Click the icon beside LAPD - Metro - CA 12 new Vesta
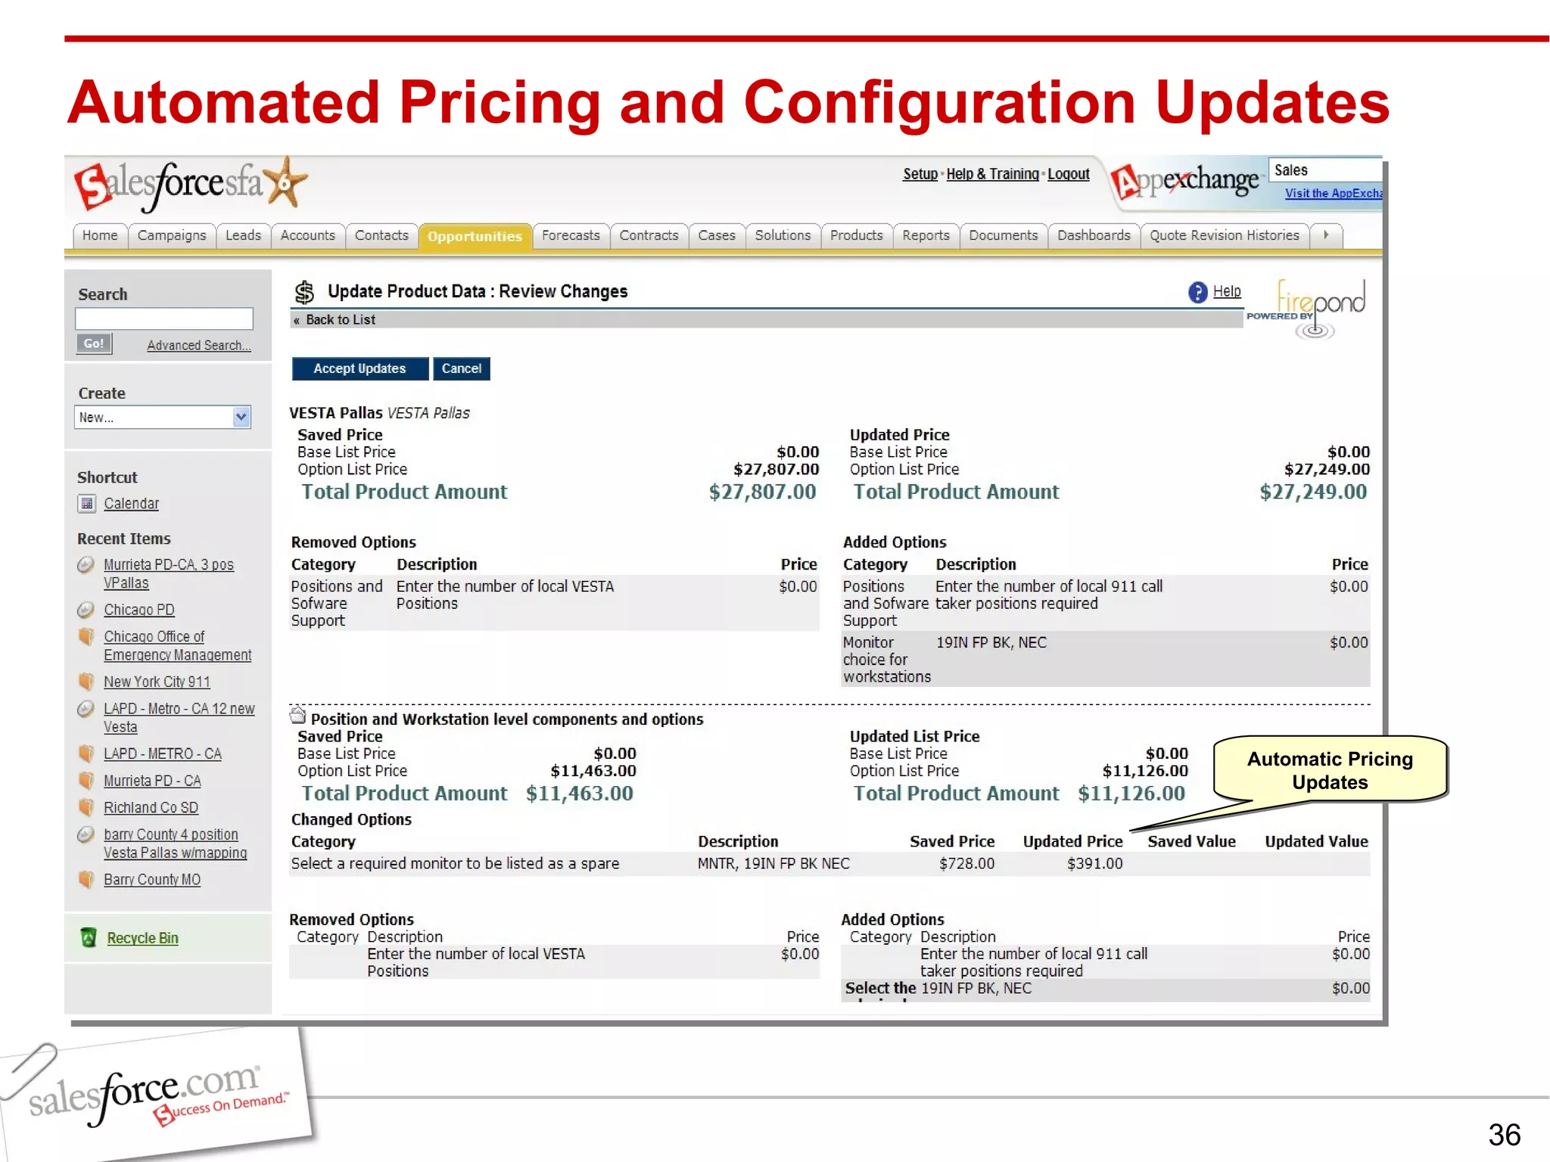Screen dimensions: 1550x1162 [x=86, y=709]
